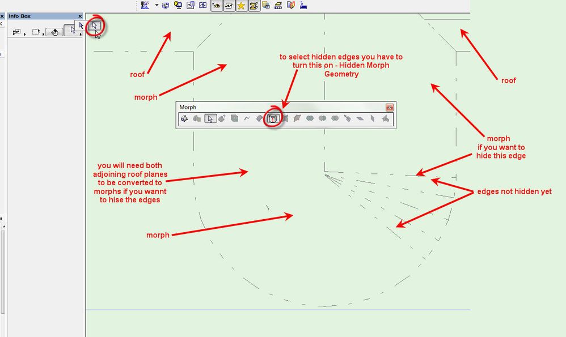
Task: Click the curve squiggle icon in Morph palette
Action: pyautogui.click(x=247, y=118)
